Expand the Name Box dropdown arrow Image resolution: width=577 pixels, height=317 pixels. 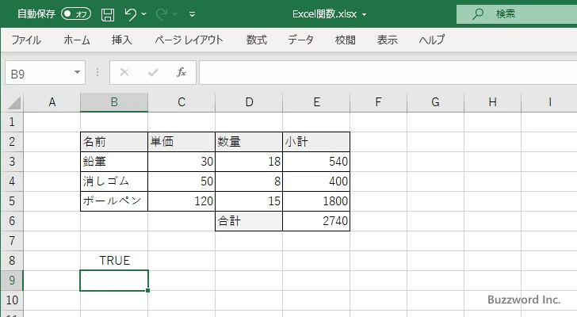(x=78, y=72)
